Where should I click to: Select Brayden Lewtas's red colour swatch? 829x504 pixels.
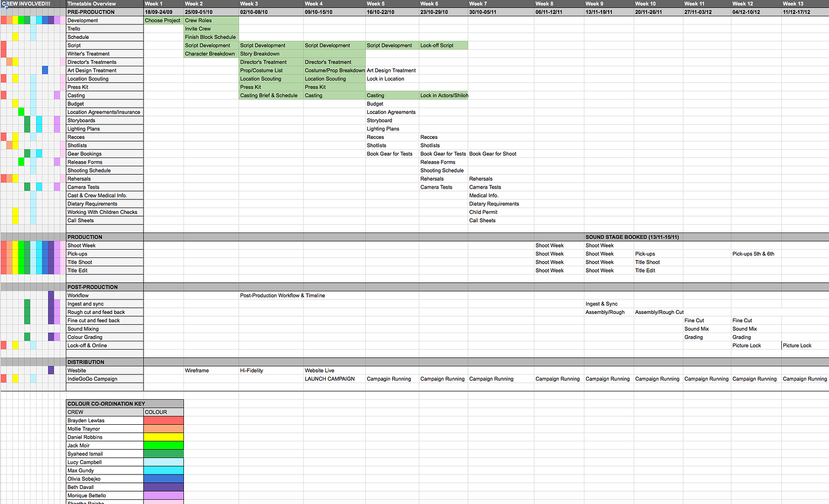(x=163, y=421)
